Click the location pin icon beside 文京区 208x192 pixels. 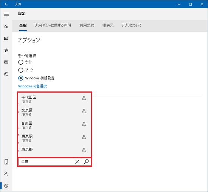coord(84,111)
